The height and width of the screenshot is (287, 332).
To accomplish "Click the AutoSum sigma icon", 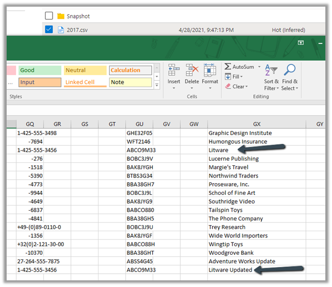I will click(x=228, y=67).
